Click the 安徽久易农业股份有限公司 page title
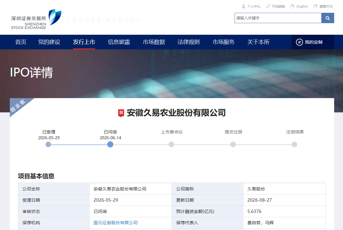 176,113
